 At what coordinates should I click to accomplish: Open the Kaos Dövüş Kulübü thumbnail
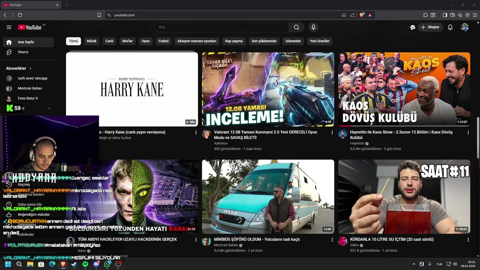click(x=404, y=89)
